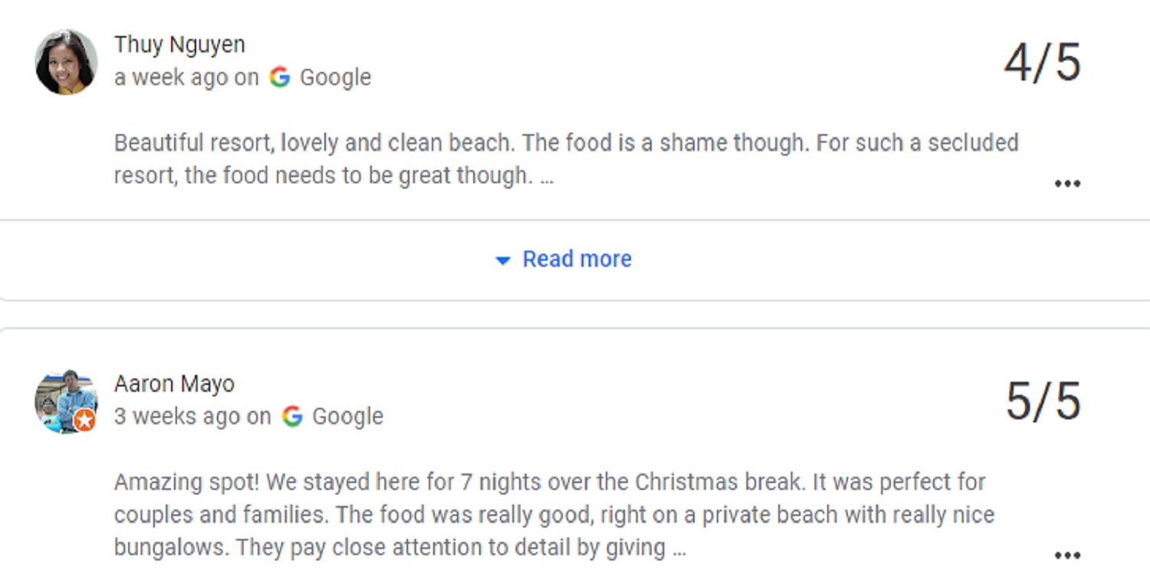Open Aaron Mayo's reviewer name
1150x575 pixels.
(x=174, y=383)
